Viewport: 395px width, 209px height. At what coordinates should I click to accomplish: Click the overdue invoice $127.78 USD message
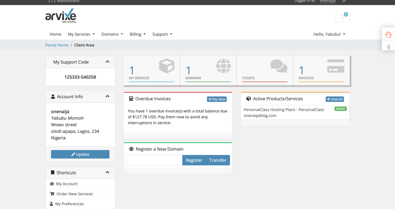click(177, 117)
